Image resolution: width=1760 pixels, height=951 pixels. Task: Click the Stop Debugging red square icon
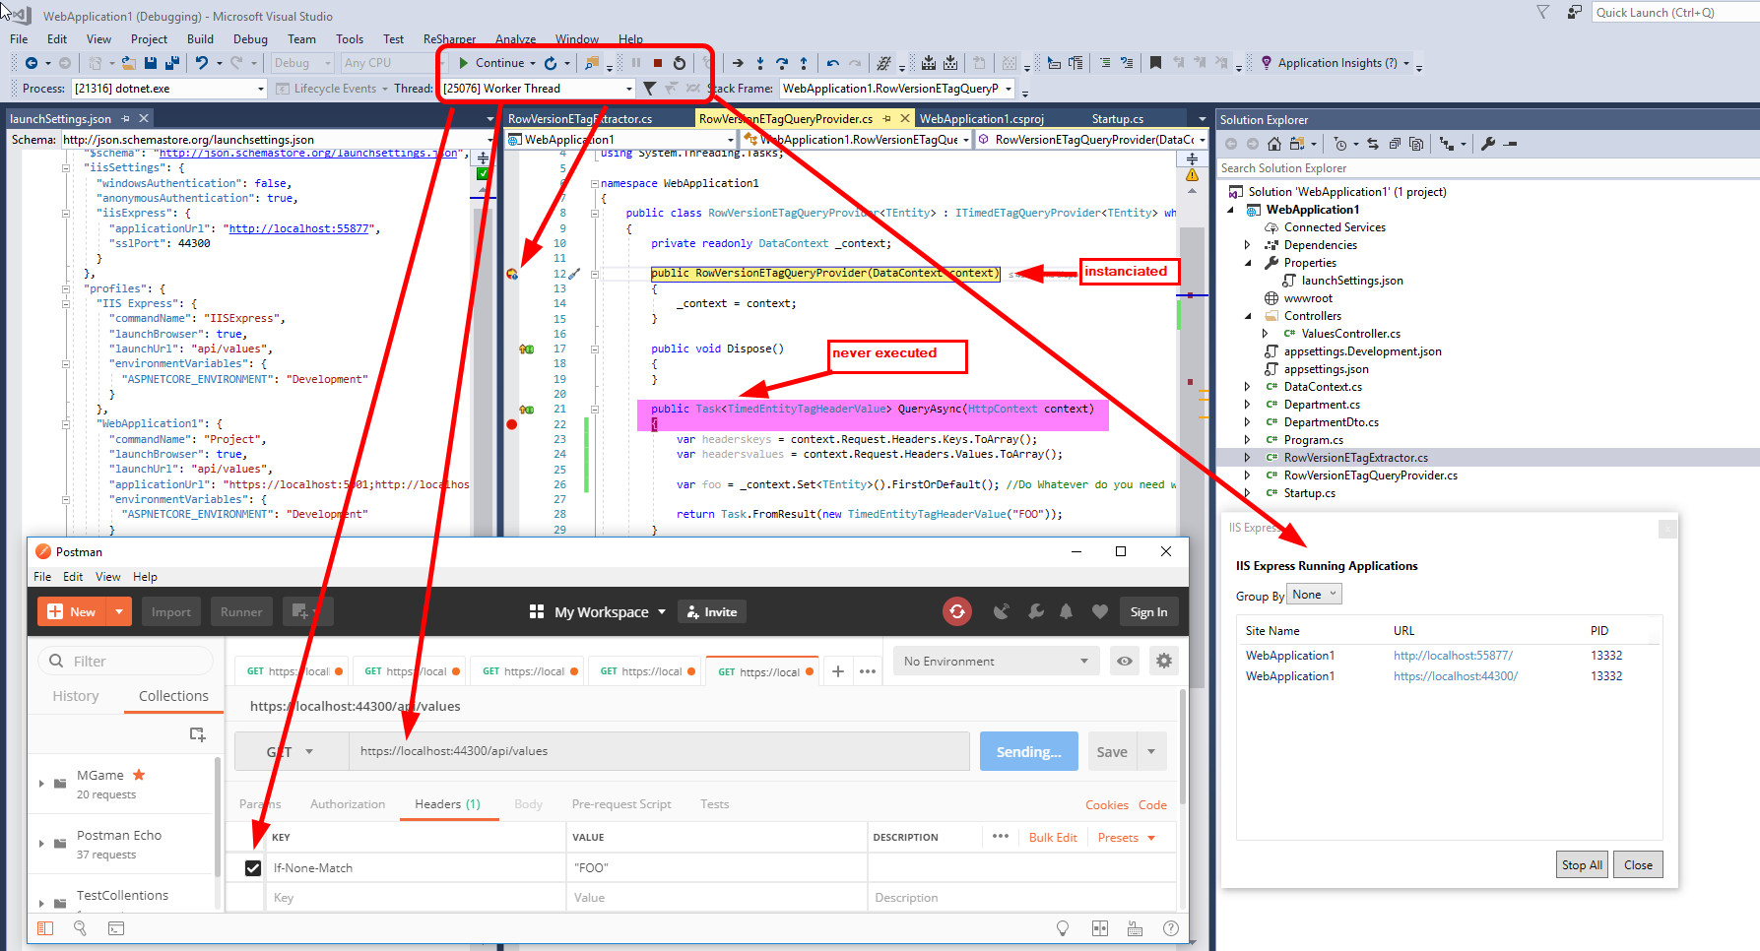pos(657,62)
